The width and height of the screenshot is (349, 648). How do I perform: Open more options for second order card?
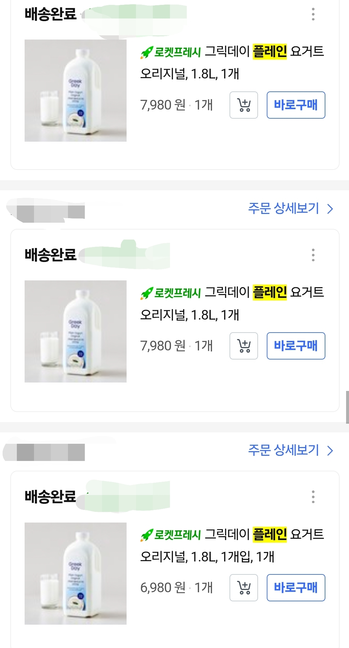[x=313, y=255]
